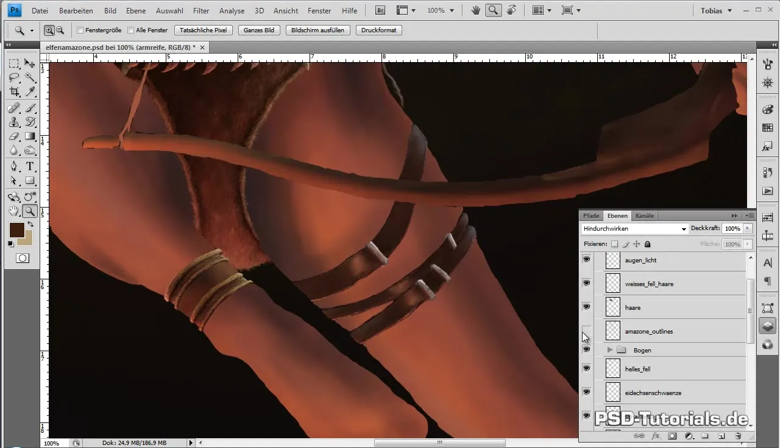Swap foreground and background colors
780x448 pixels.
(30, 225)
